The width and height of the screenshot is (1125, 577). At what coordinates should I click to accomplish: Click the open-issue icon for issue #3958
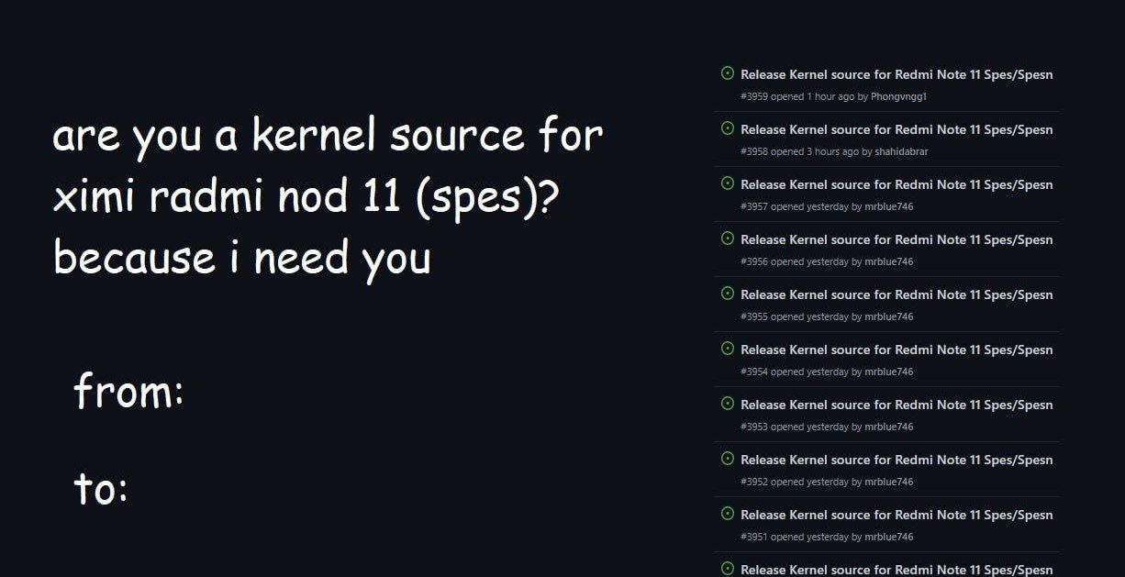click(728, 128)
